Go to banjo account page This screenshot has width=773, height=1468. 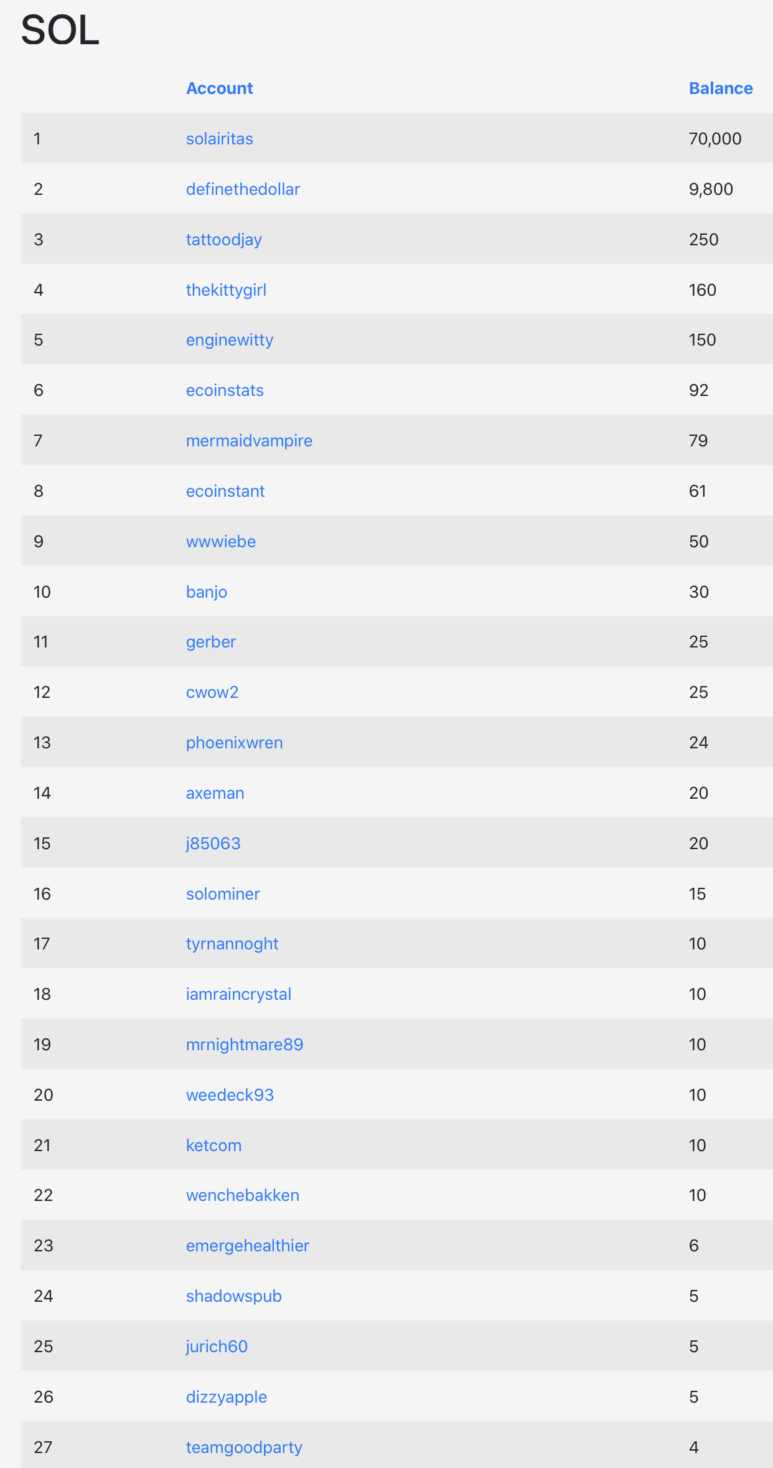pos(206,592)
